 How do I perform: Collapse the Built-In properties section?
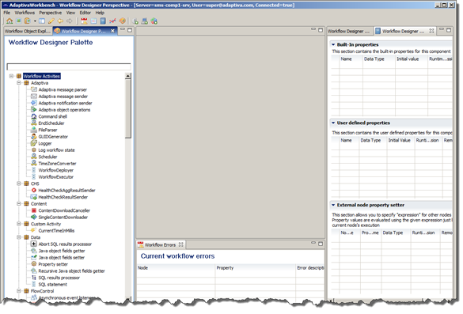(x=333, y=44)
